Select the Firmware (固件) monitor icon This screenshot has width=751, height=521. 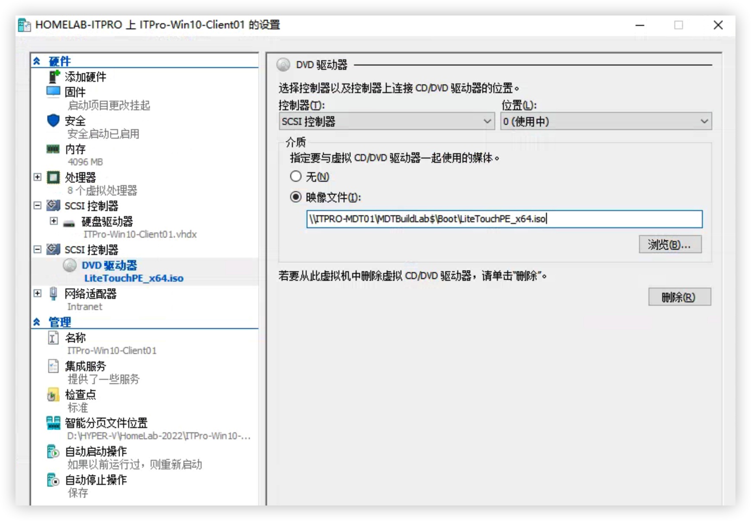click(x=53, y=92)
